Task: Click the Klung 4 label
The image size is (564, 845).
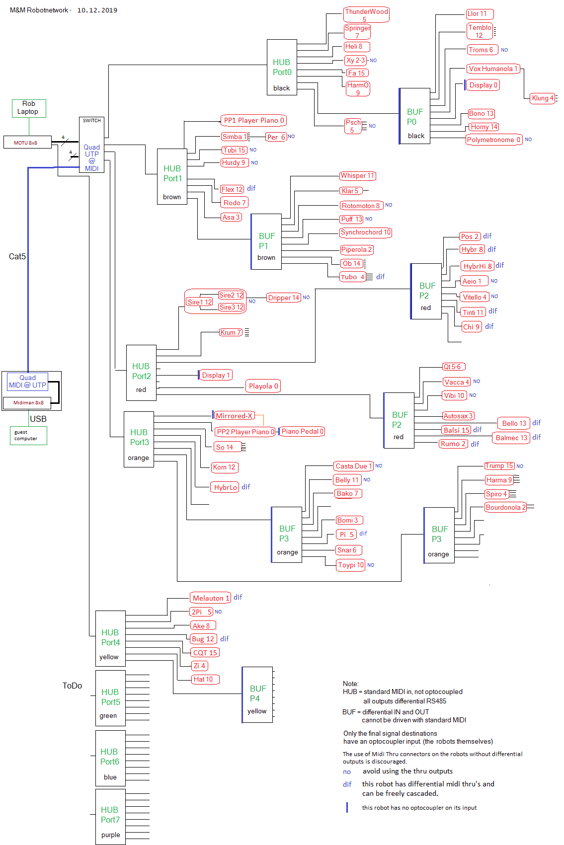Action: (x=542, y=98)
